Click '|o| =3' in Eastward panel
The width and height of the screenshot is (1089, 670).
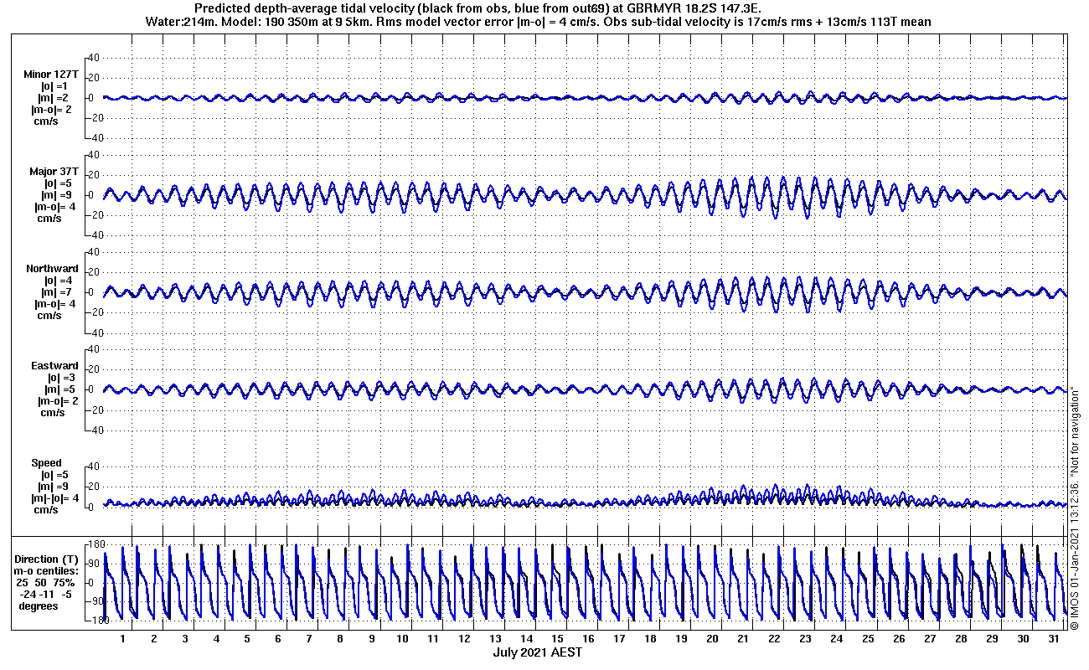59,378
